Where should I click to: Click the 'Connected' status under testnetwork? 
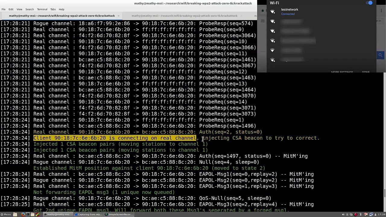pyautogui.click(x=288, y=14)
